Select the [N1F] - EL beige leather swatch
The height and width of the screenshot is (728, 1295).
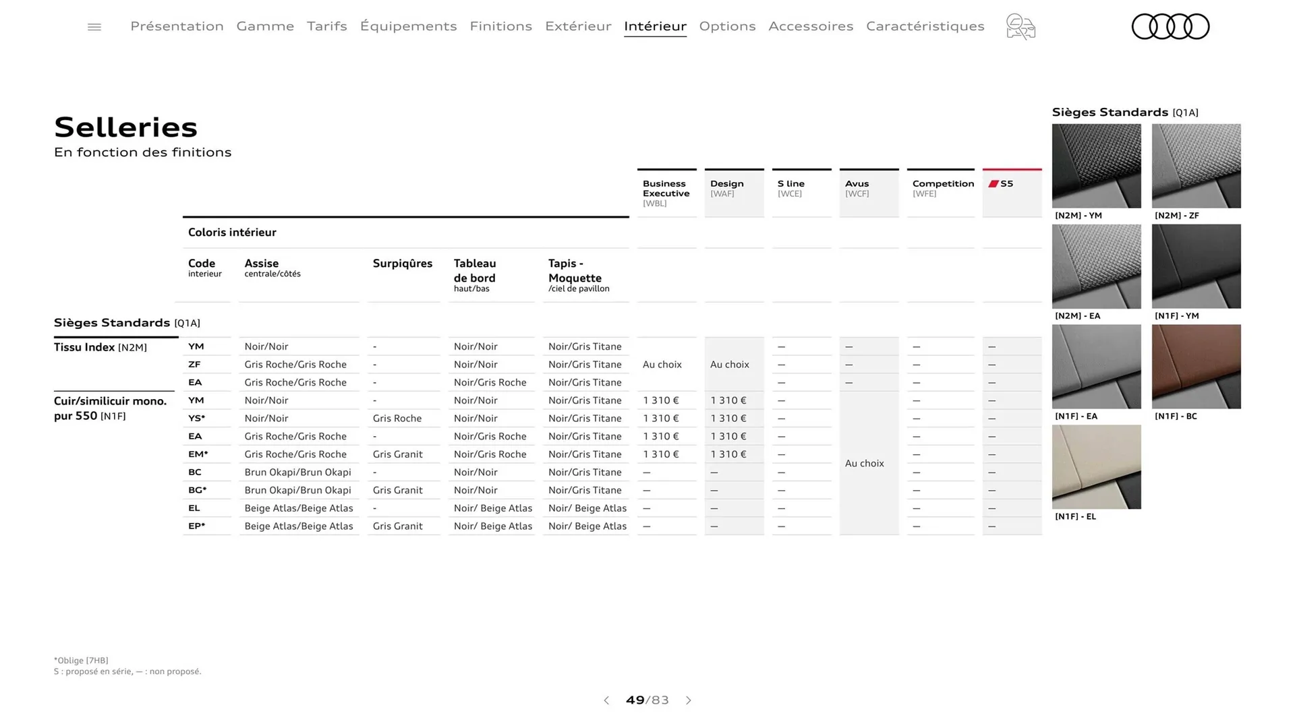coord(1097,467)
